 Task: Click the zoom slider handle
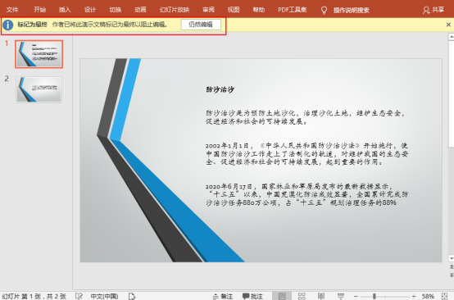(x=374, y=296)
